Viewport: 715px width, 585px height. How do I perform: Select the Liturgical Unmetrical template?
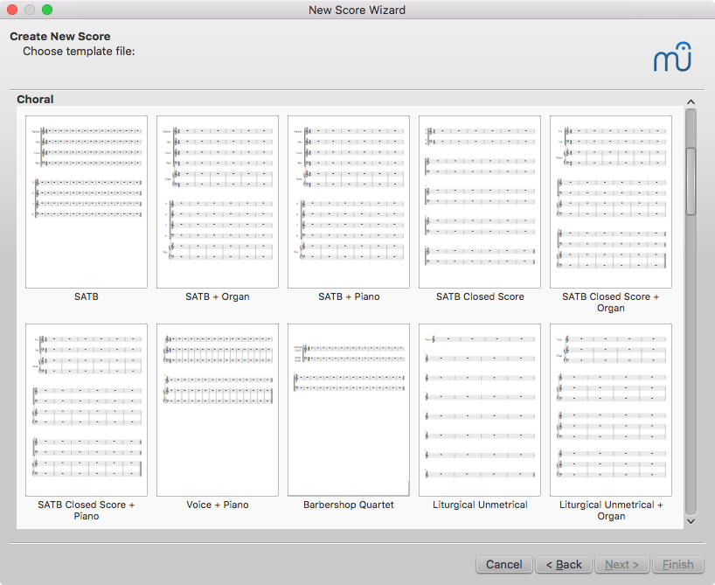click(x=480, y=410)
